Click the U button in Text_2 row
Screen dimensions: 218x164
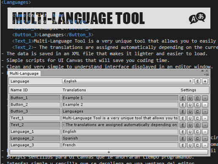pos(190,125)
